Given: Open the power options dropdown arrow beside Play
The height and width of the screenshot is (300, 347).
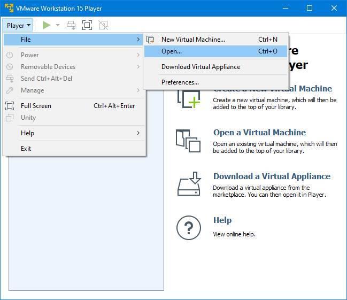Looking at the screenshot, I should [x=58, y=25].
